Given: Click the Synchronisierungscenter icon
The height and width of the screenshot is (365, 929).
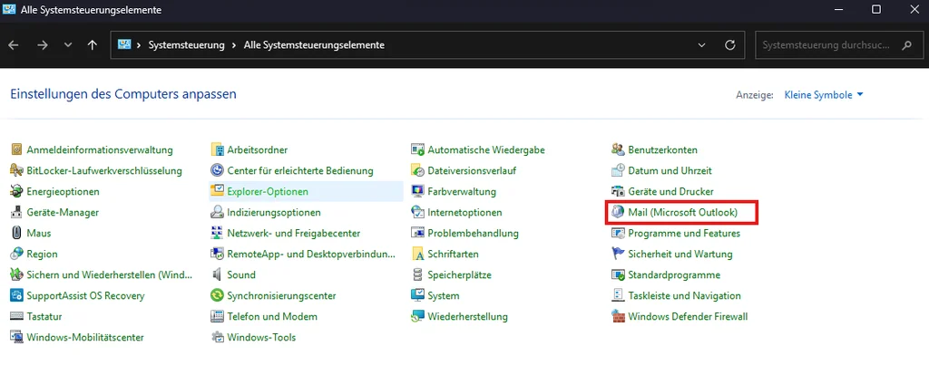Looking at the screenshot, I should click(218, 295).
